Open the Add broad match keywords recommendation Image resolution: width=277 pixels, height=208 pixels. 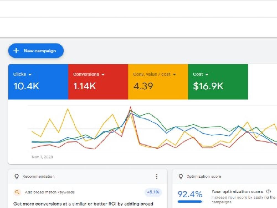pyautogui.click(x=50, y=192)
